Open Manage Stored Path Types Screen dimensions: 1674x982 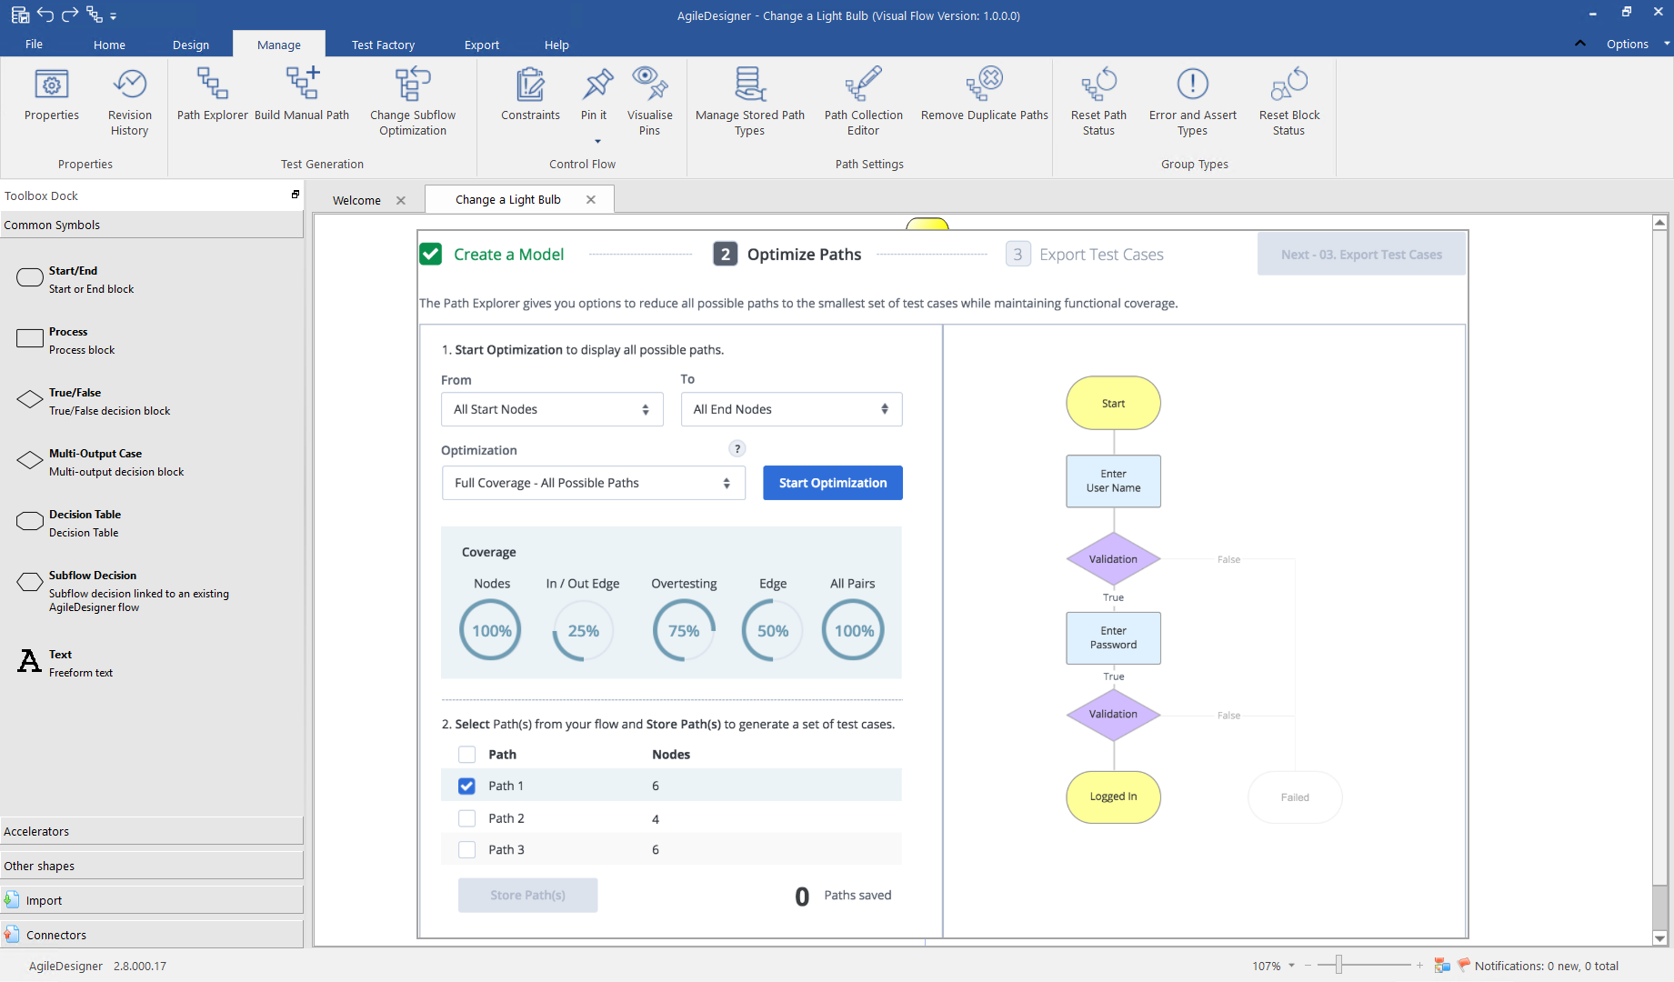pos(750,102)
